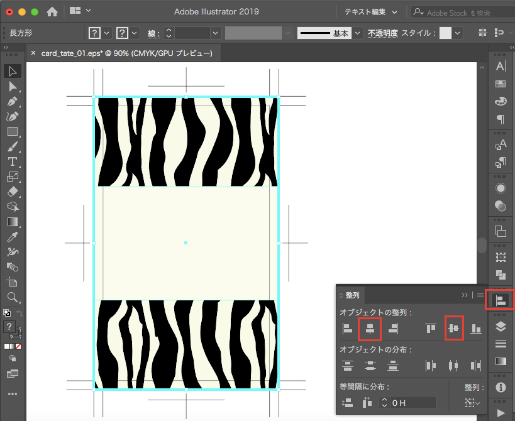Click the 不透明度 opacity link

click(x=383, y=33)
